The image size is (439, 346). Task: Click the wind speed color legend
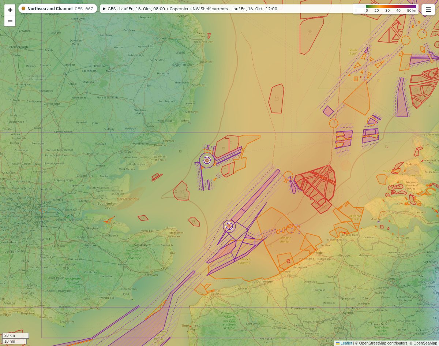(386, 9)
